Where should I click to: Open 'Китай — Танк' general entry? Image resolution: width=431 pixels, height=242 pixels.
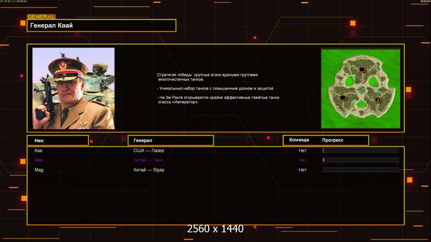pyautogui.click(x=148, y=160)
